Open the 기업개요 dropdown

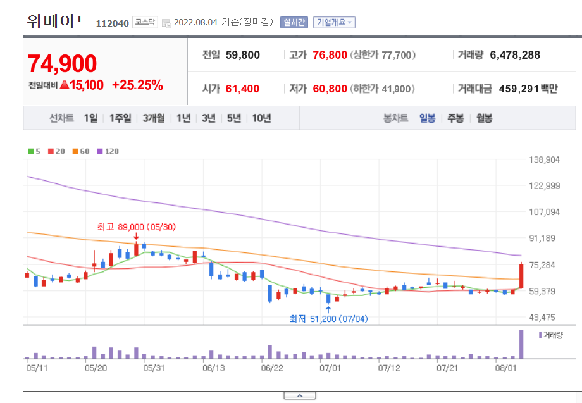(334, 22)
